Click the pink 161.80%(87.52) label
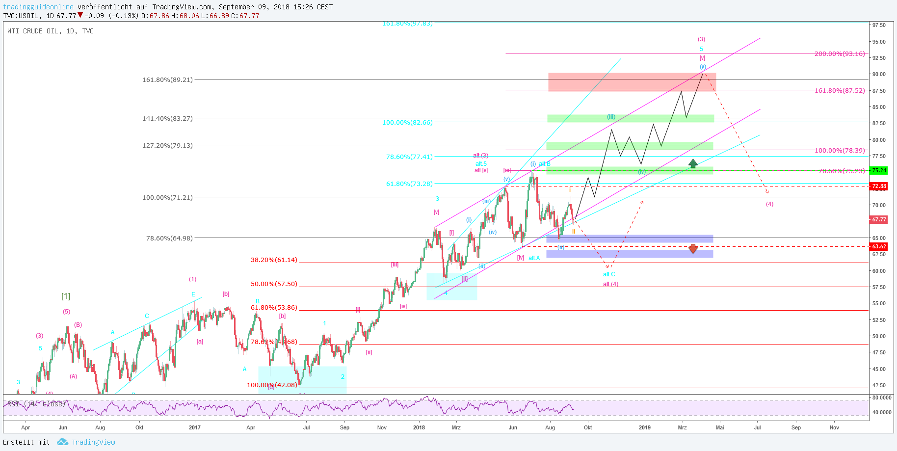The image size is (897, 451). point(840,90)
